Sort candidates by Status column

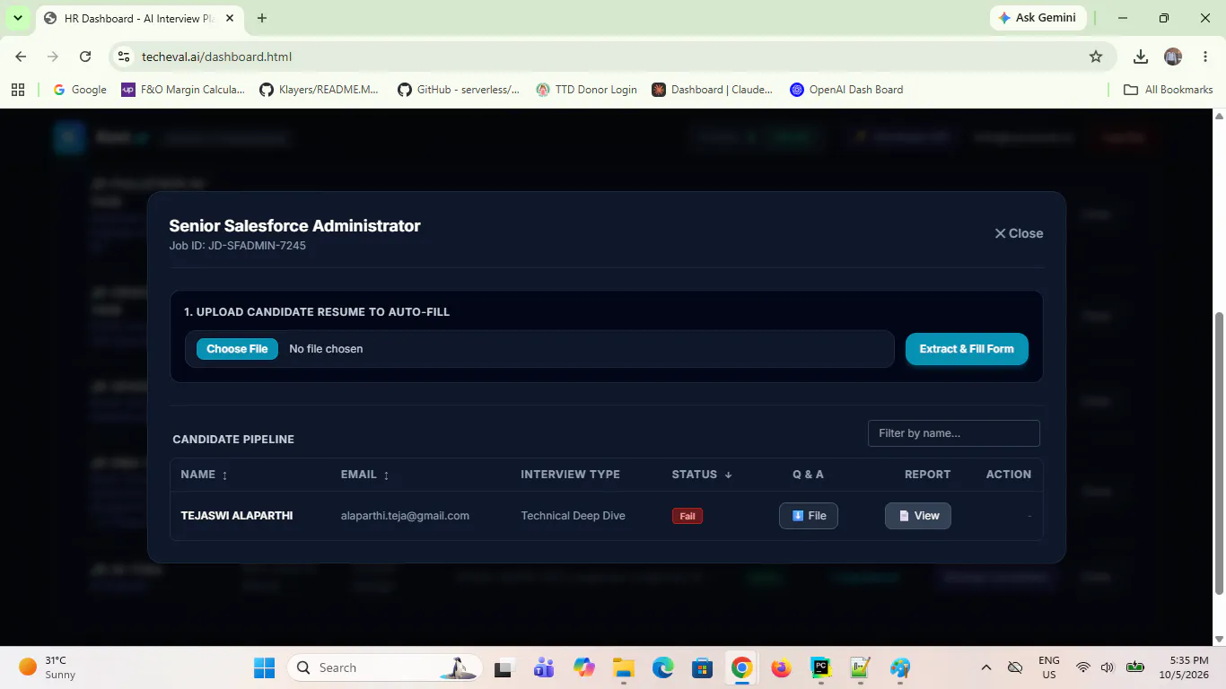(x=702, y=475)
